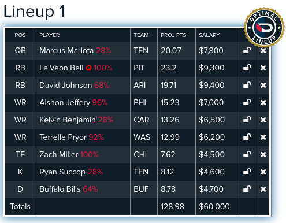Click the lock icon beside Alshon Jeffery
The height and width of the screenshot is (223, 286).
(x=247, y=102)
